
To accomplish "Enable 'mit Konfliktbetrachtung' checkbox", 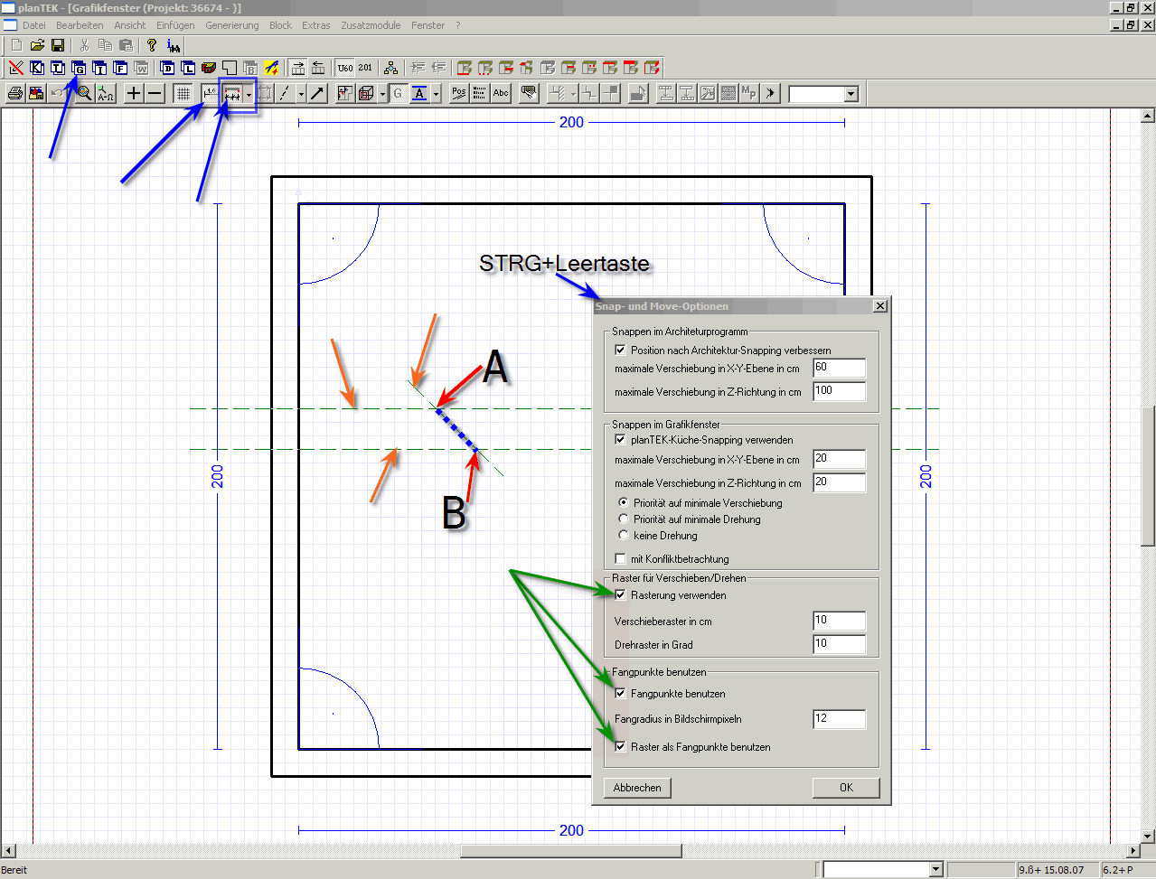I will (620, 559).
